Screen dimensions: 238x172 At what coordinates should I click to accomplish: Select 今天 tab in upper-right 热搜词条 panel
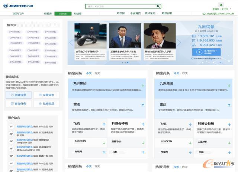[176, 73]
